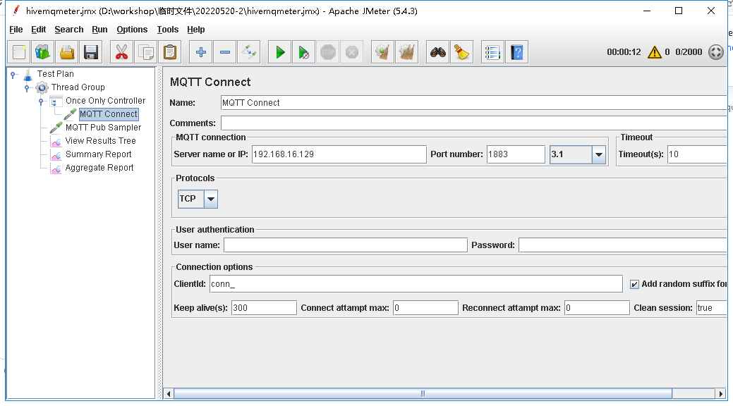This screenshot has width=733, height=406.
Task: Click the Add element plus icon
Action: [x=200, y=51]
